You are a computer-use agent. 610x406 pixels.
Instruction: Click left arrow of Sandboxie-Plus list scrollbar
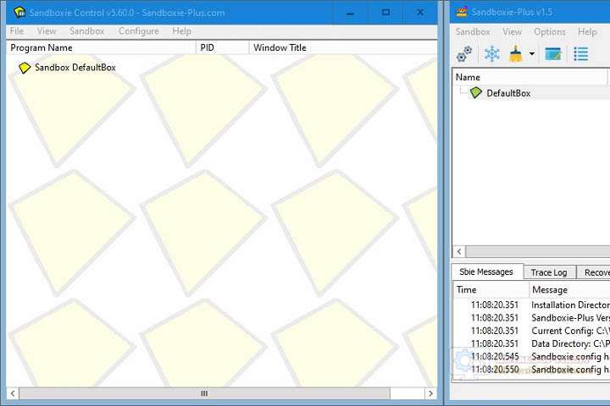(x=459, y=251)
